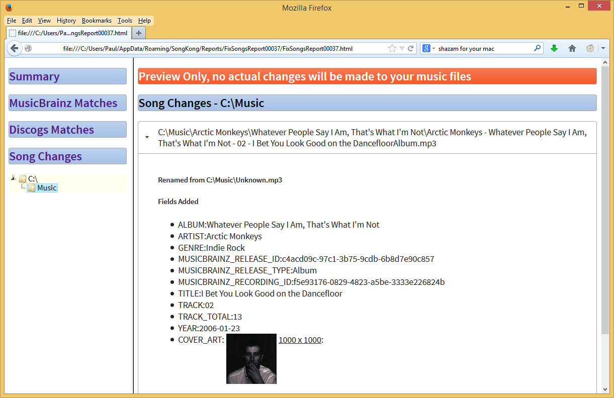Click the vertical page scrollbar thumb

pos(605,201)
